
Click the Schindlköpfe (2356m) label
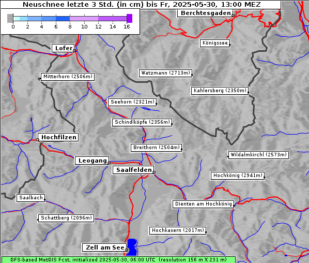coord(142,122)
